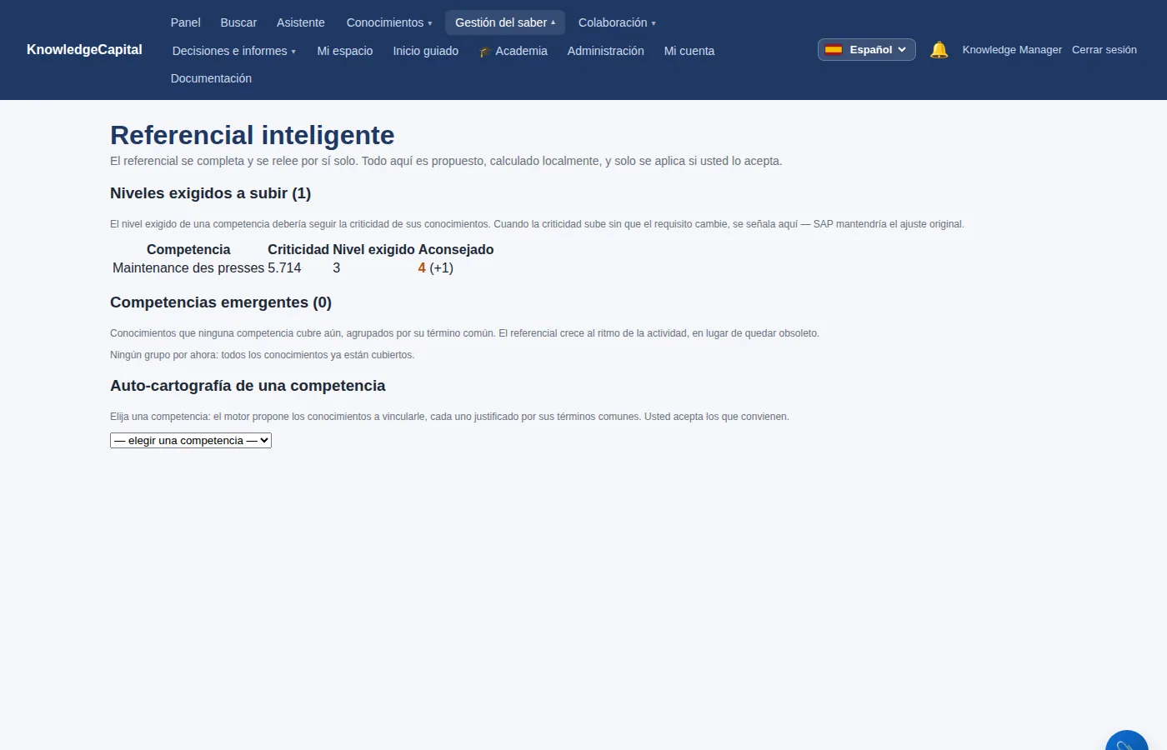Open the floating chat assistant button
This screenshot has height=750, width=1167.
1127,742
